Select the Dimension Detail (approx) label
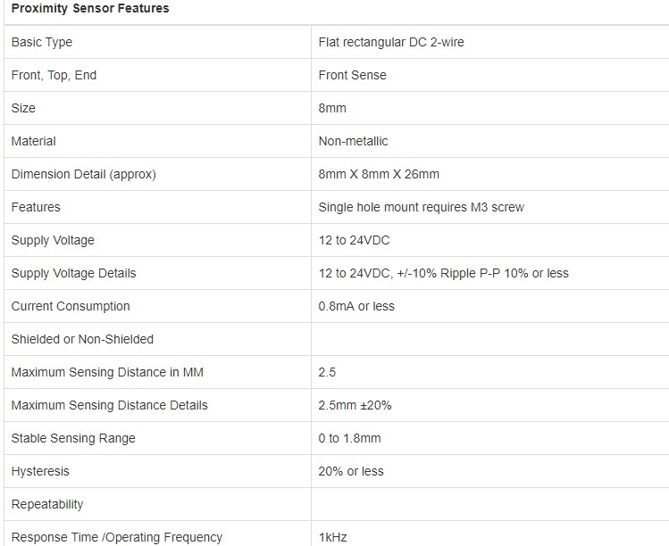The width and height of the screenshot is (669, 546). click(84, 174)
